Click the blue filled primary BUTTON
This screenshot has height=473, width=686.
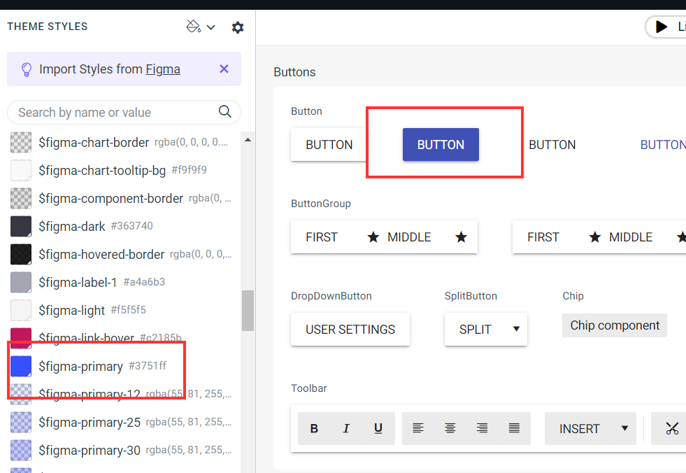[x=441, y=145]
